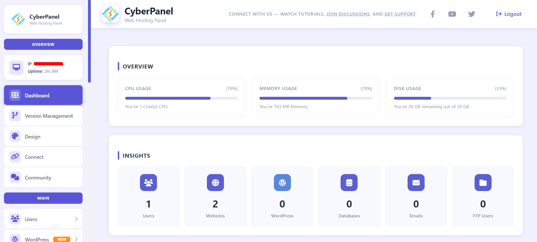537x242 pixels.
Task: Click the Websites globe icon
Action: [x=215, y=183]
